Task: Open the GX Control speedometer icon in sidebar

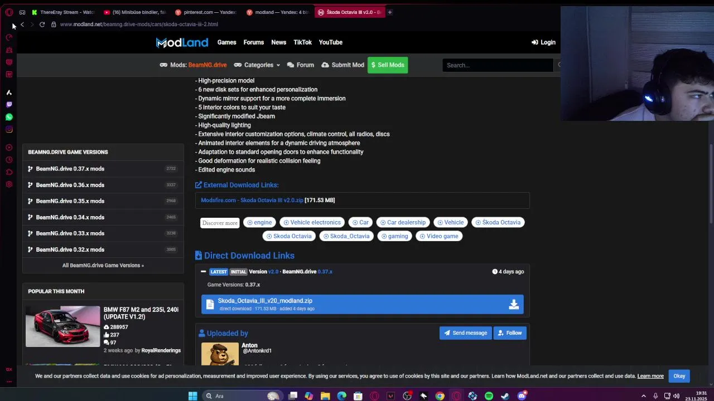Action: 9,37
